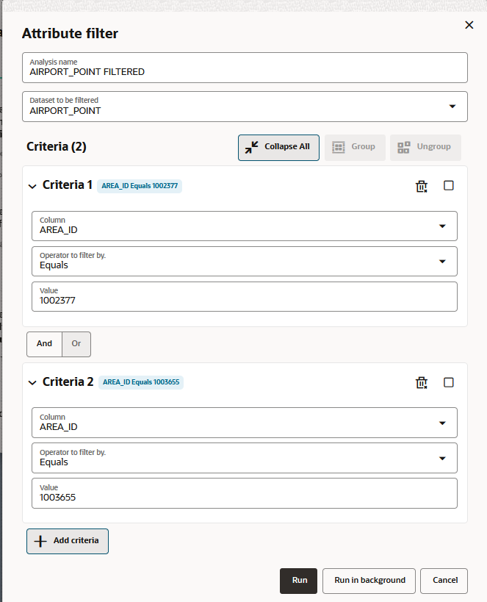The image size is (487, 602).
Task: Close the Attribute filter dialog
Action: point(469,25)
